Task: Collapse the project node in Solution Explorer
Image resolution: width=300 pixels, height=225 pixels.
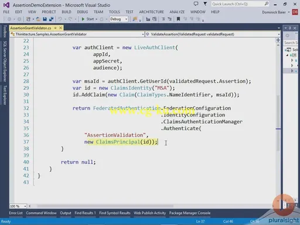Action: 287,55
